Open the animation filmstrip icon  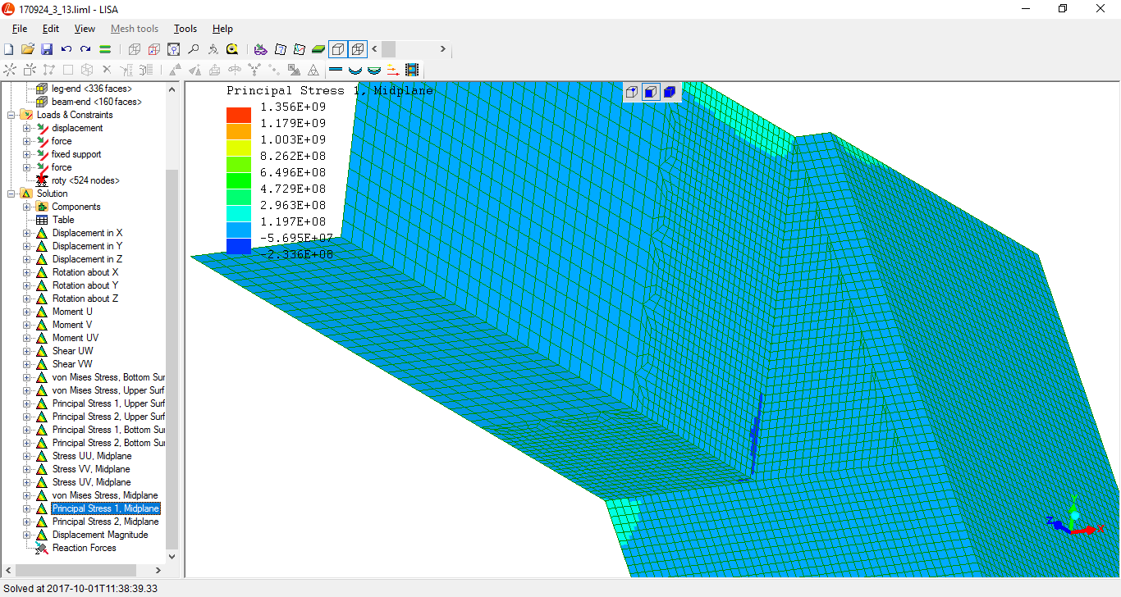[x=412, y=70]
